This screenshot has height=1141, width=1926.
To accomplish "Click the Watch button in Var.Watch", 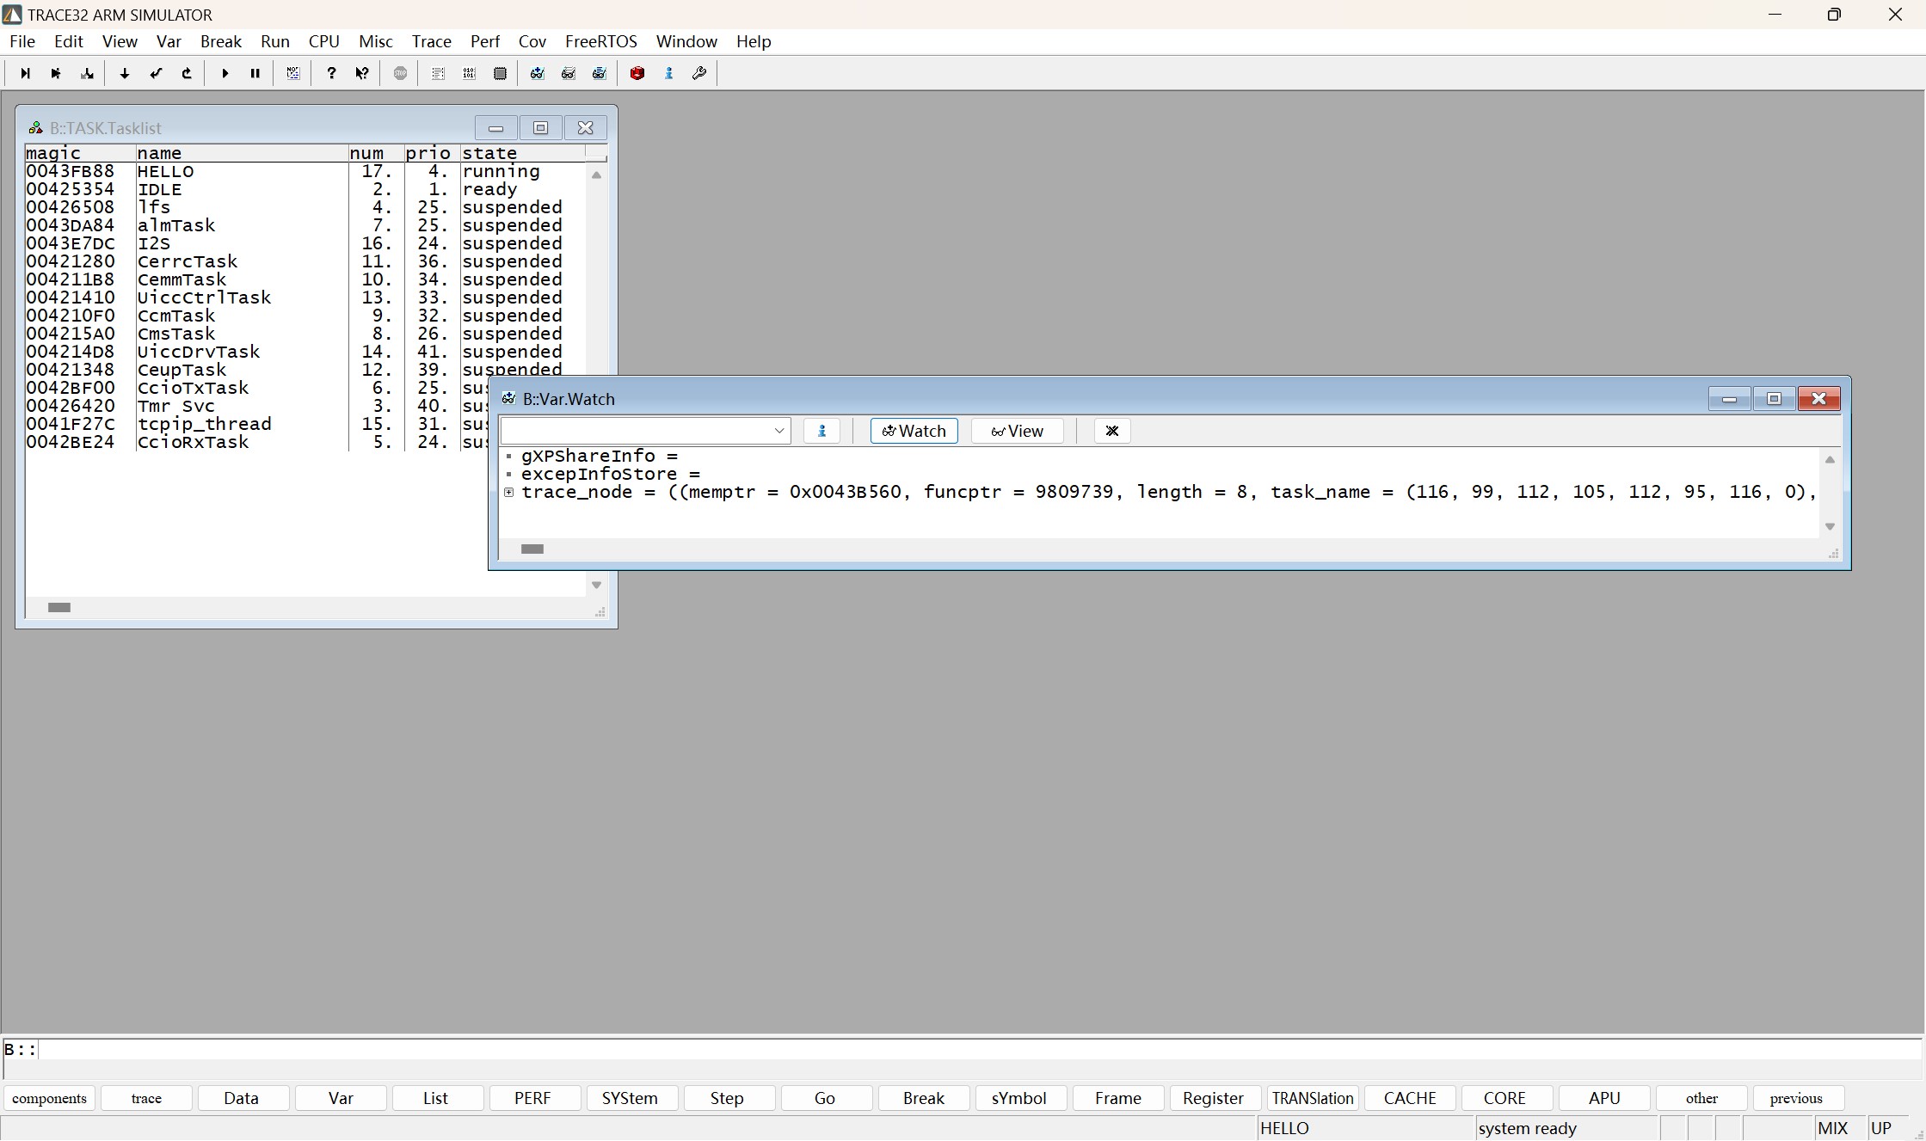I will point(914,431).
